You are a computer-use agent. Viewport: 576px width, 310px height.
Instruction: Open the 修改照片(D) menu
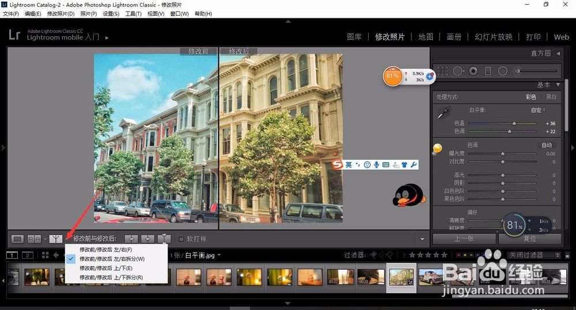click(60, 14)
